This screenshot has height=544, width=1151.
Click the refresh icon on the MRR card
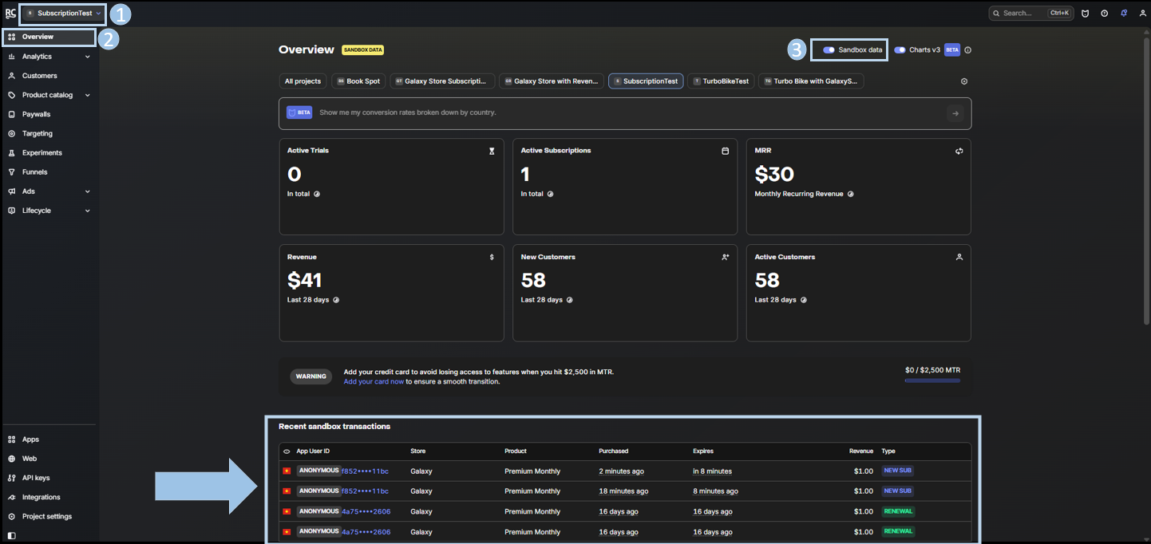(959, 151)
